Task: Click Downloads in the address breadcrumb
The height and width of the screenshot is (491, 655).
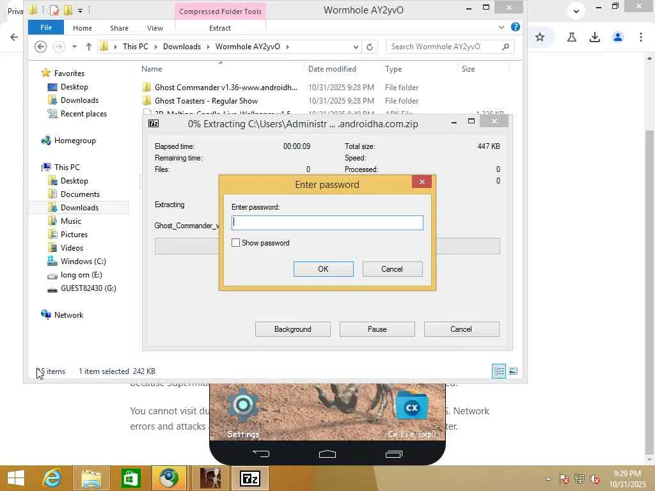Action: click(182, 46)
